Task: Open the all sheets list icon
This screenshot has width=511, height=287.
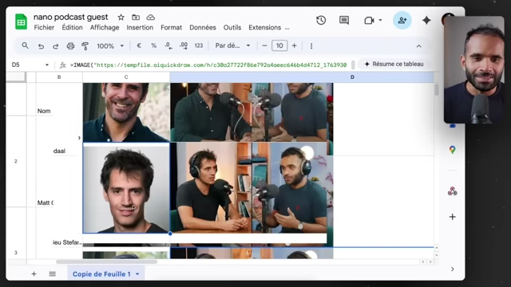Action: click(53, 274)
